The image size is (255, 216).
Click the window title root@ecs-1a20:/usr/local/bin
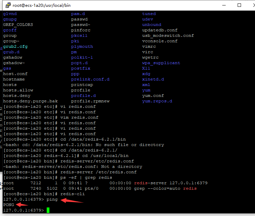click(42, 5)
